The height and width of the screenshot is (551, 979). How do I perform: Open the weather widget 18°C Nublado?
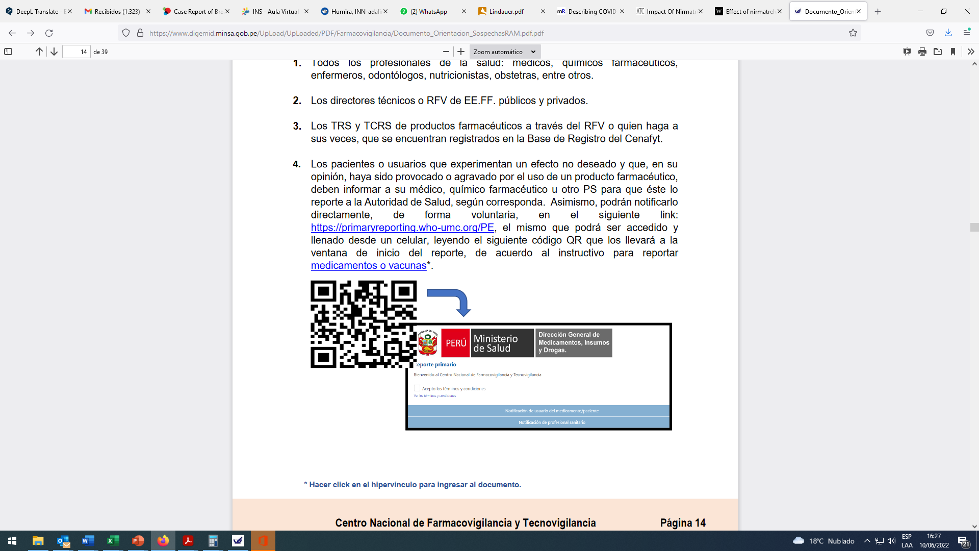click(x=824, y=541)
